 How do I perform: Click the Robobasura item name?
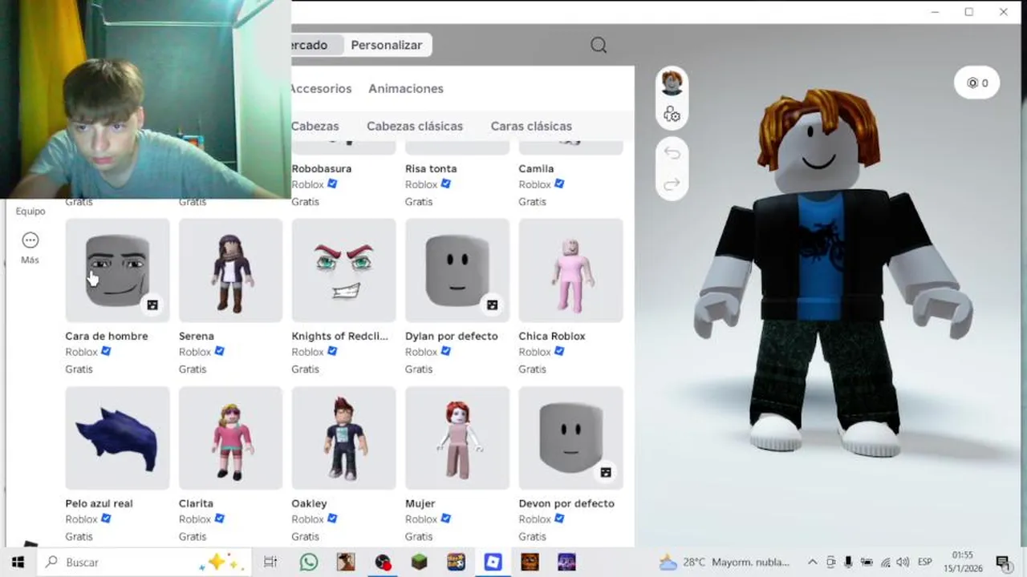[x=321, y=168]
